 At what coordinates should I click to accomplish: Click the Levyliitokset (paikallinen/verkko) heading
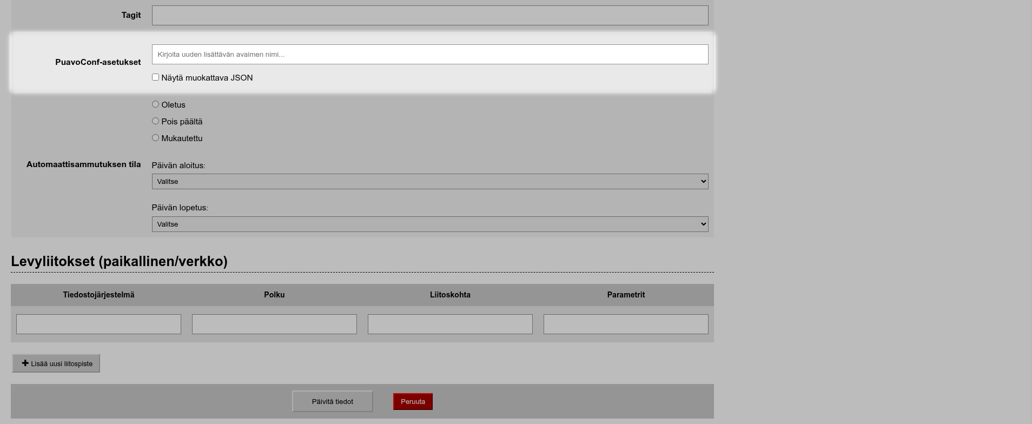coord(119,261)
